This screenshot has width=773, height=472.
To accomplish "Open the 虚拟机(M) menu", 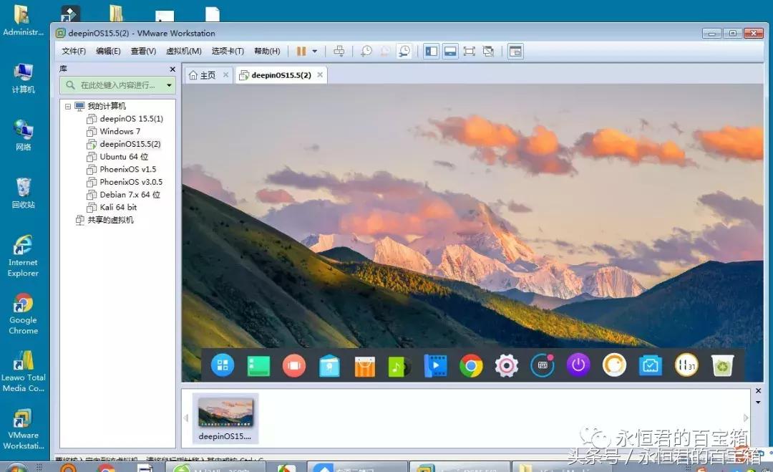I will click(x=183, y=51).
